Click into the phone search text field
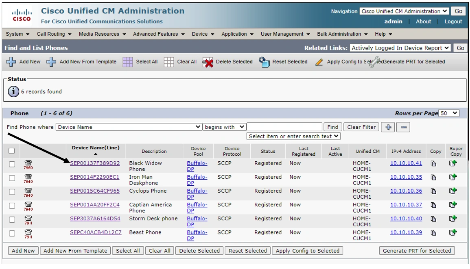Viewport: 470px width, 269px height. coord(284,127)
